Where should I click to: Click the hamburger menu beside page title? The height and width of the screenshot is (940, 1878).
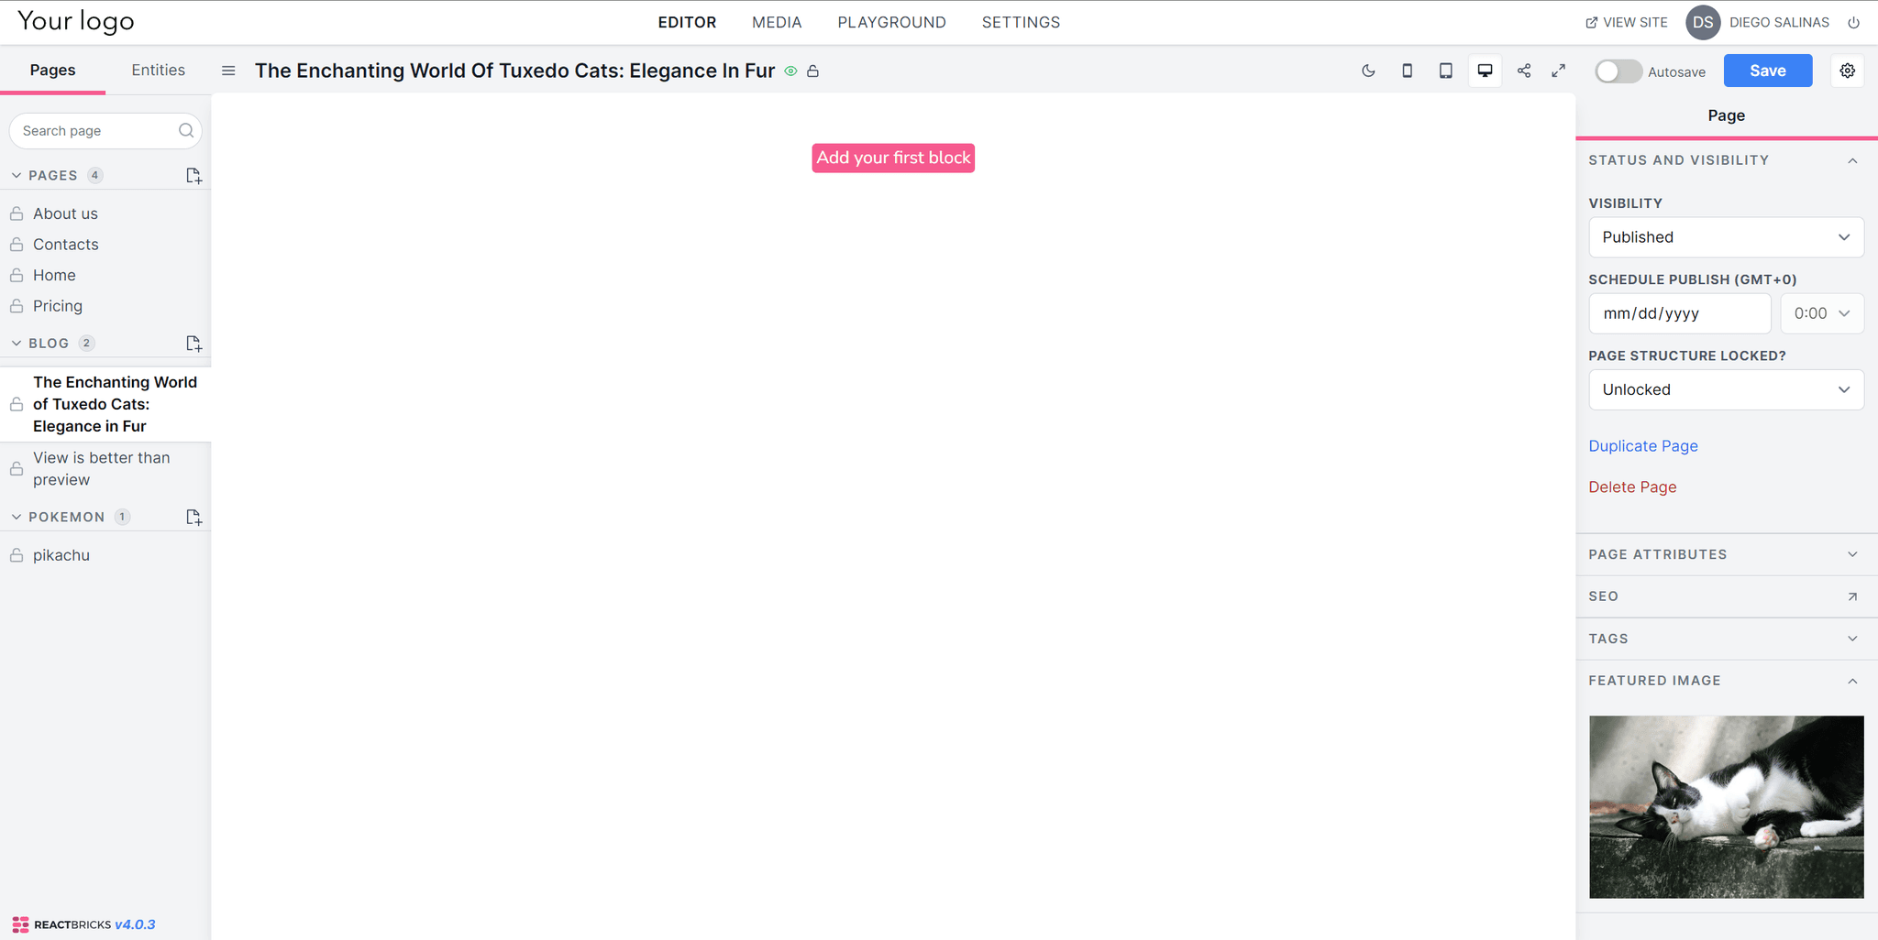[x=228, y=71]
